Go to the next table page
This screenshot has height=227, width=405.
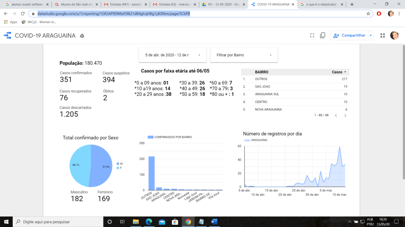[345, 115]
